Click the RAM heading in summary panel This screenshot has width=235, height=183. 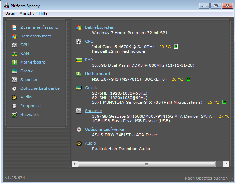pos(89,60)
